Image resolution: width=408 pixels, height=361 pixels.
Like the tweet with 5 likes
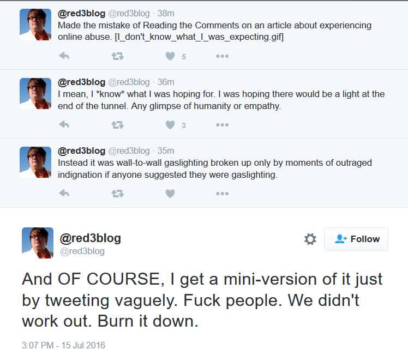click(x=170, y=56)
